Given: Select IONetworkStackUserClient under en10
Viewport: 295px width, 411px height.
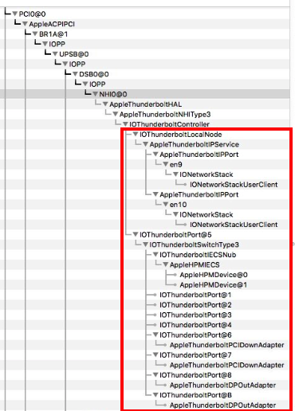Looking at the screenshot, I should click(x=234, y=225).
